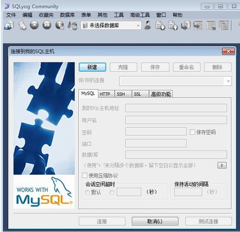Switch to the SSH tab
The width and height of the screenshot is (240, 232).
123,94
